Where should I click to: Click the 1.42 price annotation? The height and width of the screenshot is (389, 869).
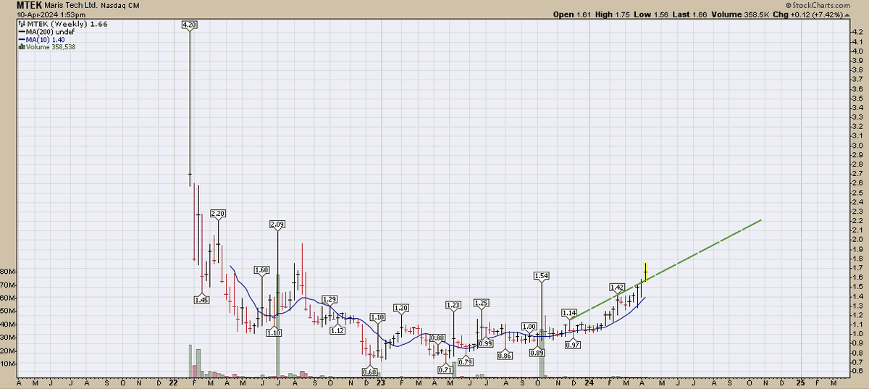[x=618, y=287]
